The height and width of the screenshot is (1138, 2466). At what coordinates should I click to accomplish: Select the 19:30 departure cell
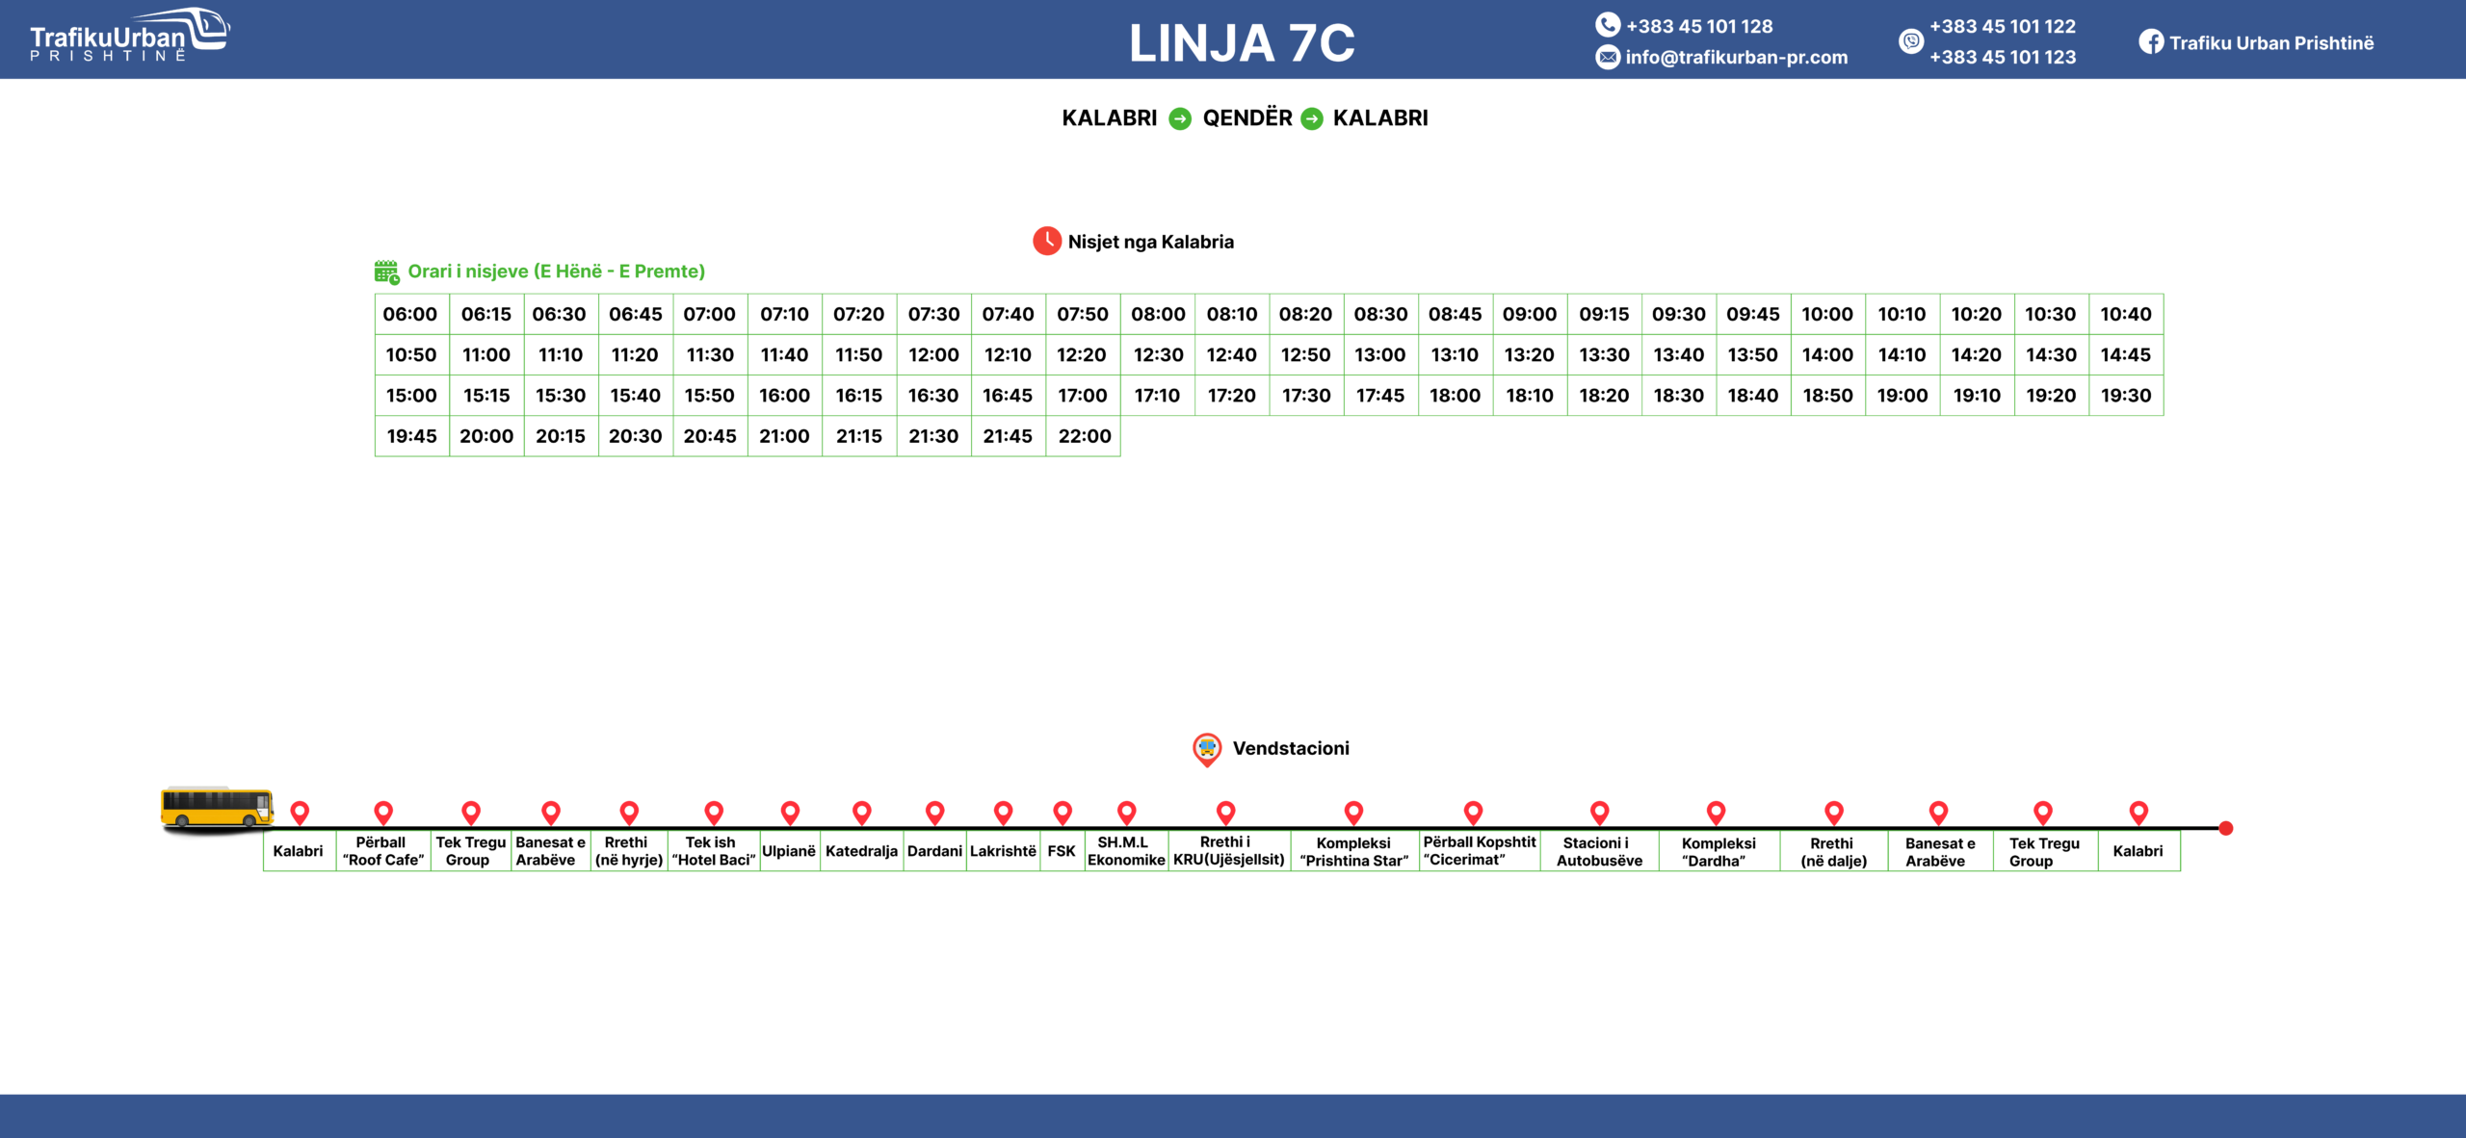click(x=2126, y=395)
